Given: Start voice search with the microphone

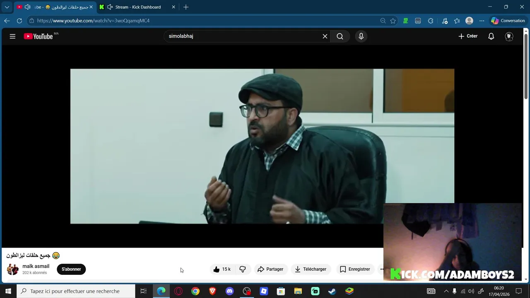Looking at the screenshot, I should click(x=361, y=36).
